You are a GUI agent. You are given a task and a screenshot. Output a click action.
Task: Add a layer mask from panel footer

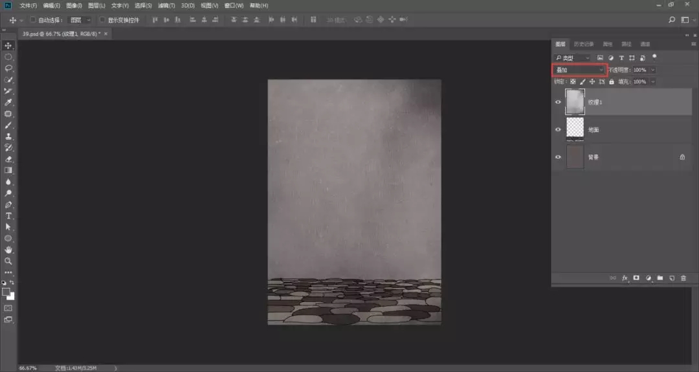tap(636, 278)
